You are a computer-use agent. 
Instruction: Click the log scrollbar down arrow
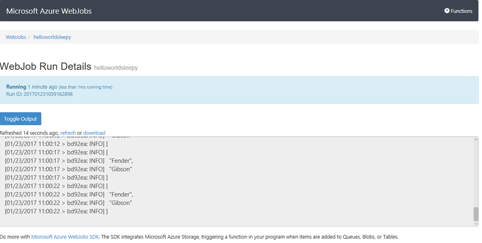click(x=476, y=224)
